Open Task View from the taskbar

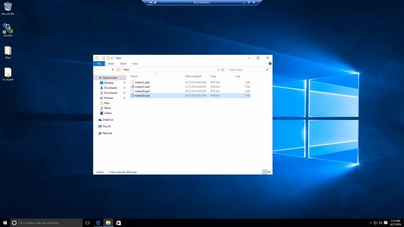pyautogui.click(x=88, y=223)
